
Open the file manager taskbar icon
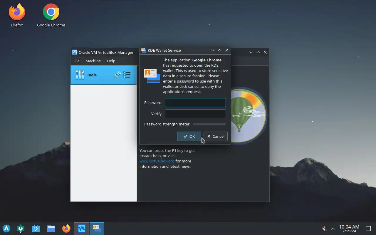point(51,229)
